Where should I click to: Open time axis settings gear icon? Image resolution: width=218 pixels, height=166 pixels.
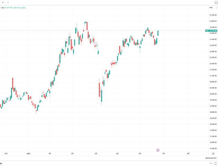213,154
